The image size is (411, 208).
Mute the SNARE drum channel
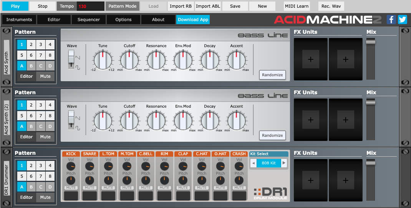click(x=89, y=188)
